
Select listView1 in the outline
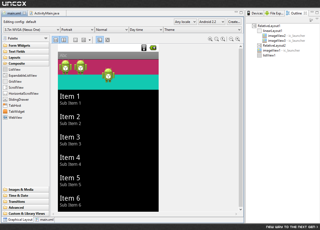click(266, 55)
